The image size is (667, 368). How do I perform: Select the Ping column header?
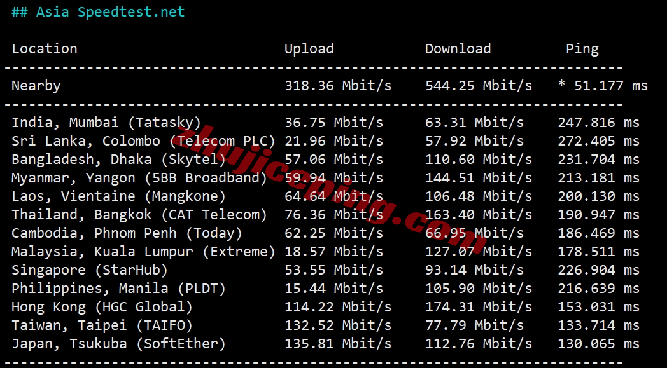(582, 50)
